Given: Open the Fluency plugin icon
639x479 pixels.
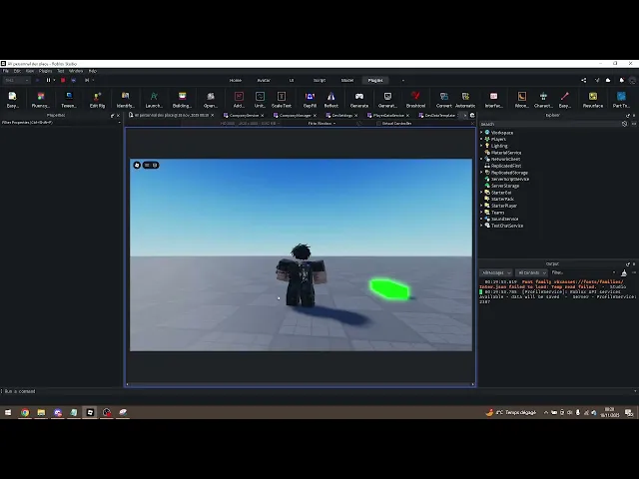Looking at the screenshot, I should pyautogui.click(x=41, y=100).
